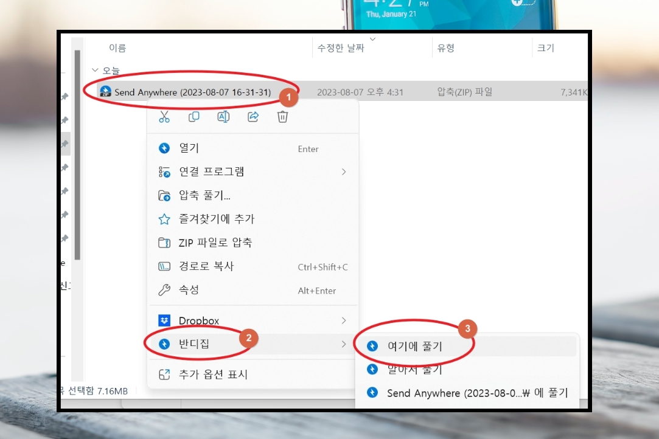Select the path icon beside 경로로 복사
This screenshot has height=439, width=659.
click(164, 266)
